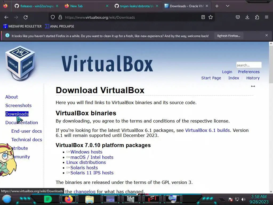This screenshot has width=273, height=205.
Task: Open the Index link
Action: [234, 78]
